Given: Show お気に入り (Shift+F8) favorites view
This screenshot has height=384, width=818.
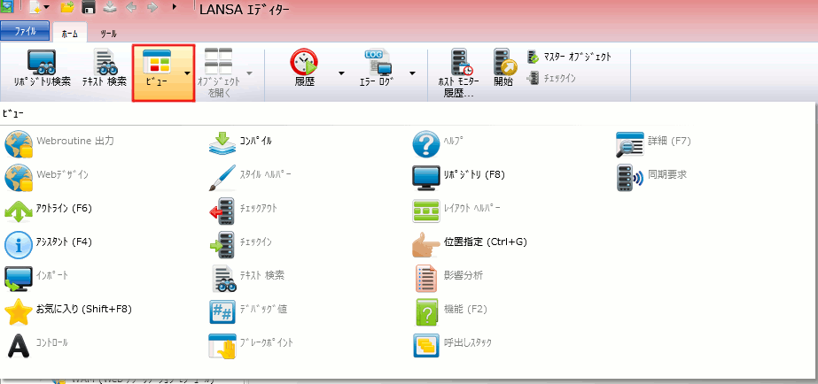Looking at the screenshot, I should coord(68,311).
